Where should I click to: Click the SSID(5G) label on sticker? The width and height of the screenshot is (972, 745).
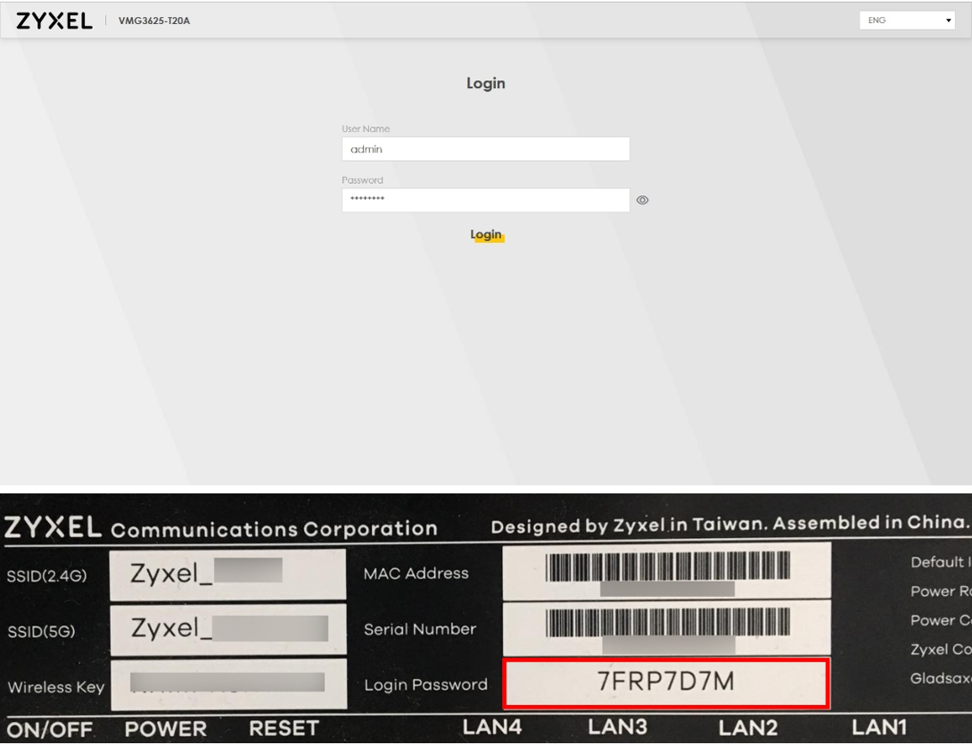(x=42, y=632)
